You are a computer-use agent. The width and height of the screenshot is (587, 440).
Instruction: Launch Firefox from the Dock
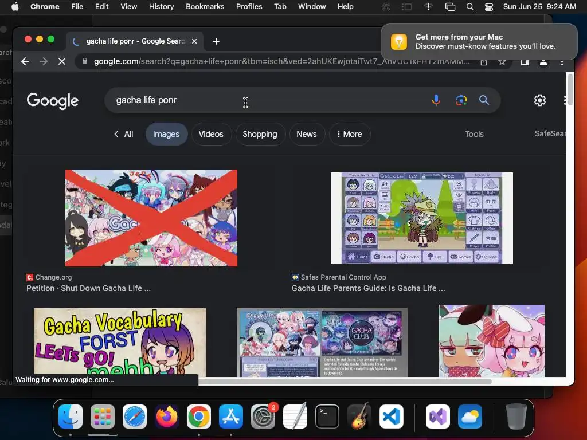point(167,417)
